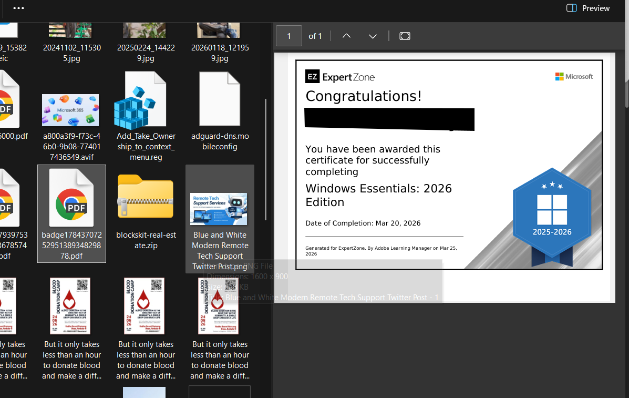This screenshot has width=629, height=398.
Task: Edit the page number input field
Action: click(x=289, y=36)
